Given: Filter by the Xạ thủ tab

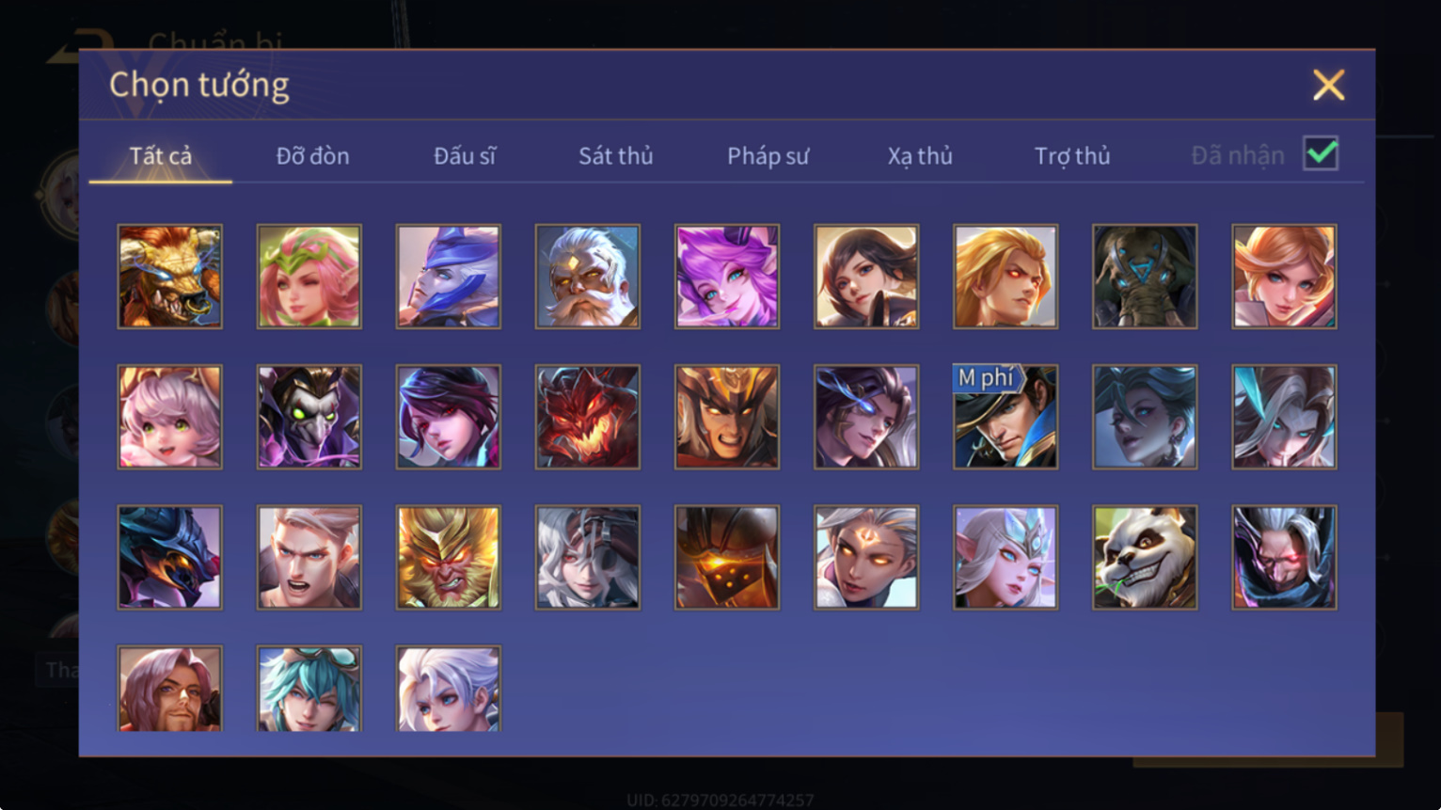Looking at the screenshot, I should tap(920, 156).
